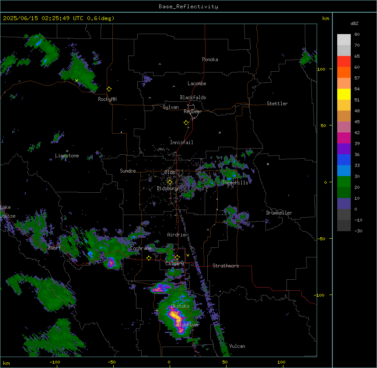Click the Cochrane town label
377x368 pixels.
click(x=141, y=248)
